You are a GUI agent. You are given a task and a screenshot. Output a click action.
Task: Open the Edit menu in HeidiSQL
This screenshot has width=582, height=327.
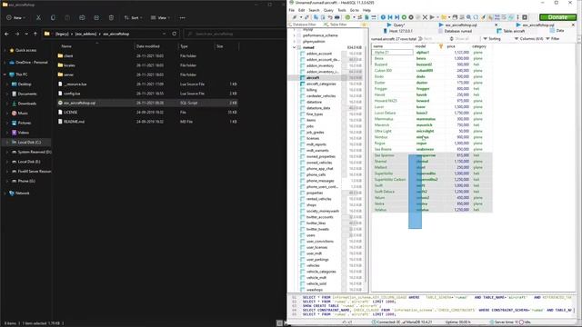coord(301,10)
